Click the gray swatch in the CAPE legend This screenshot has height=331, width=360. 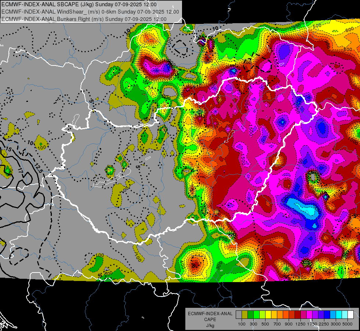coord(239,314)
